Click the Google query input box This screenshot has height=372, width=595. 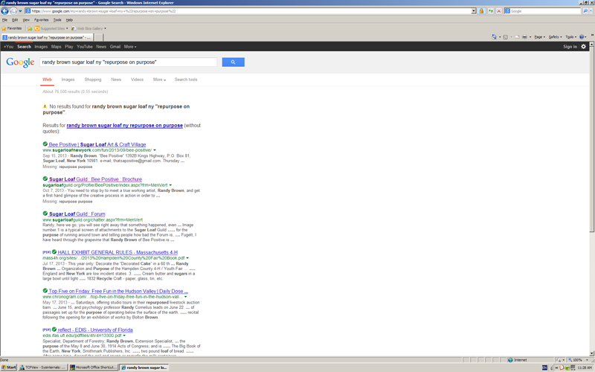pyautogui.click(x=128, y=62)
